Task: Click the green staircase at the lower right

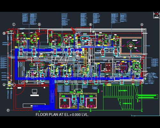Action: pos(118,97)
